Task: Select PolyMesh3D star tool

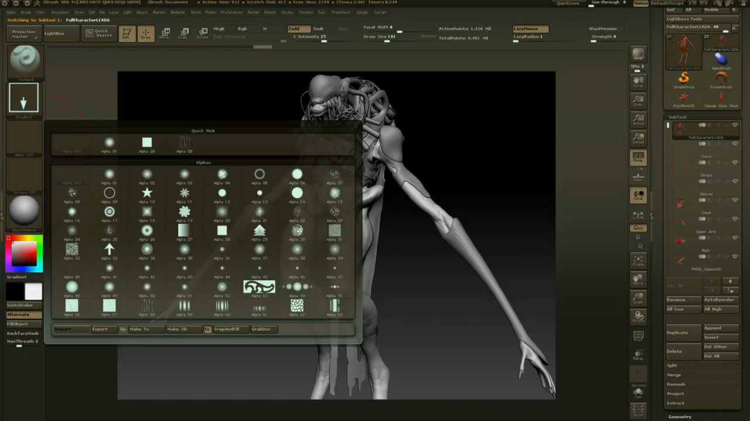Action: tap(683, 98)
